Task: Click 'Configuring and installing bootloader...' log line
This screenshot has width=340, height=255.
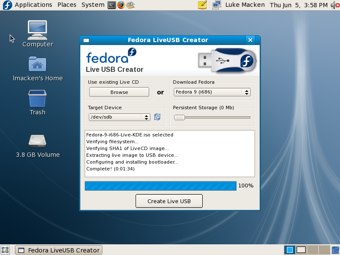Action: 132,162
